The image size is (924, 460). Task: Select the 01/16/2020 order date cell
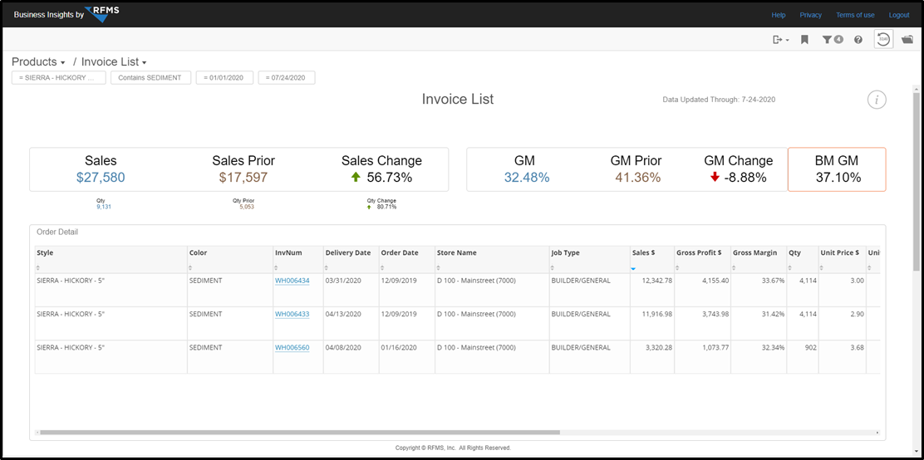(x=406, y=357)
